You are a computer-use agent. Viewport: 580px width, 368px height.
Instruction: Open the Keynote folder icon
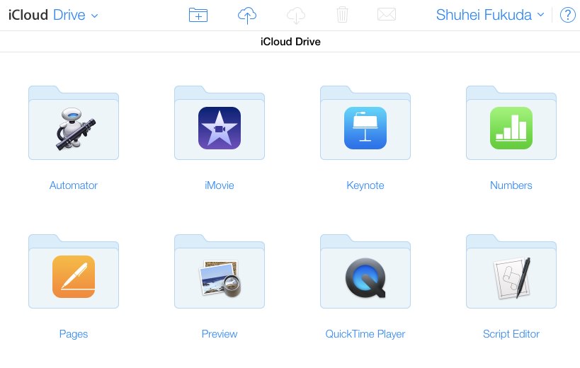[365, 122]
